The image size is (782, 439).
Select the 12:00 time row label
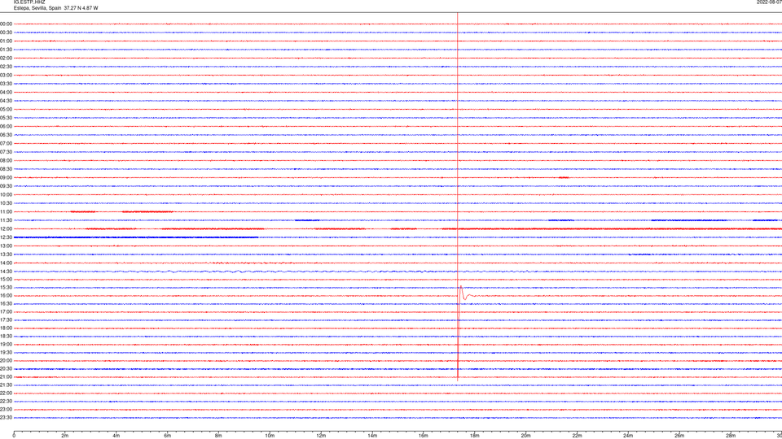click(6, 229)
